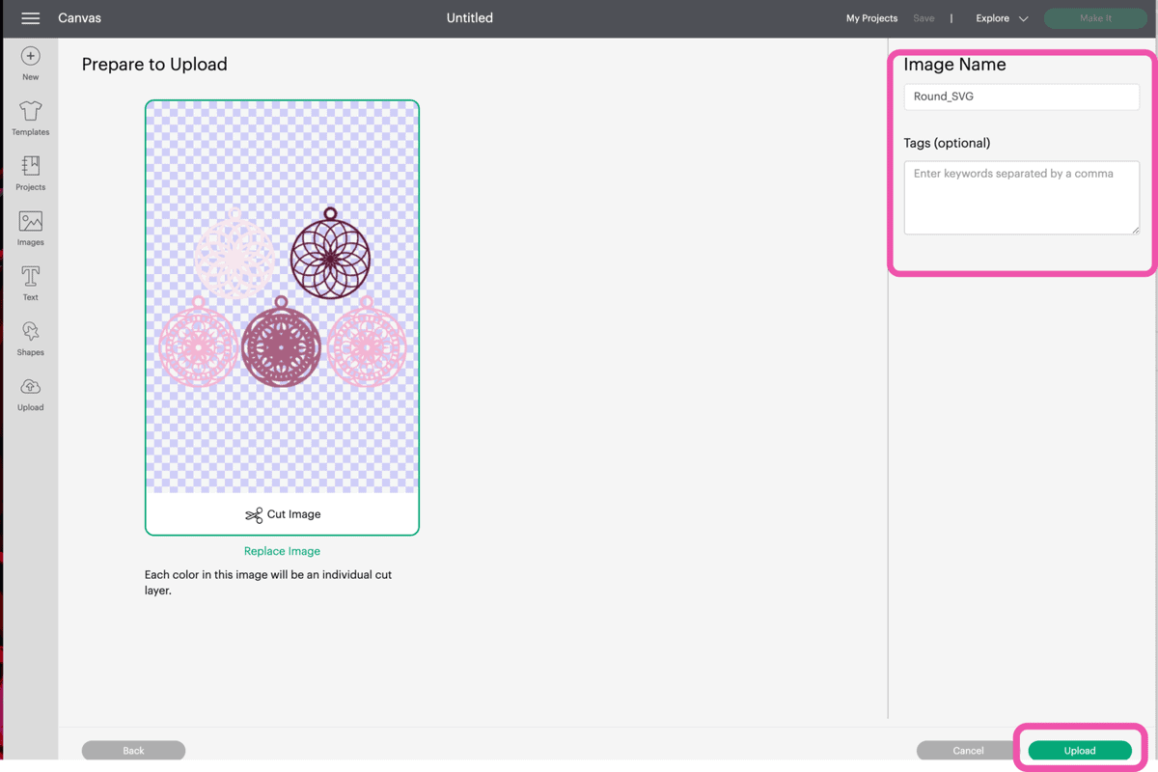The image size is (1158, 772).
Task: Select the Cut Image preview thumbnail
Action: [x=282, y=317]
